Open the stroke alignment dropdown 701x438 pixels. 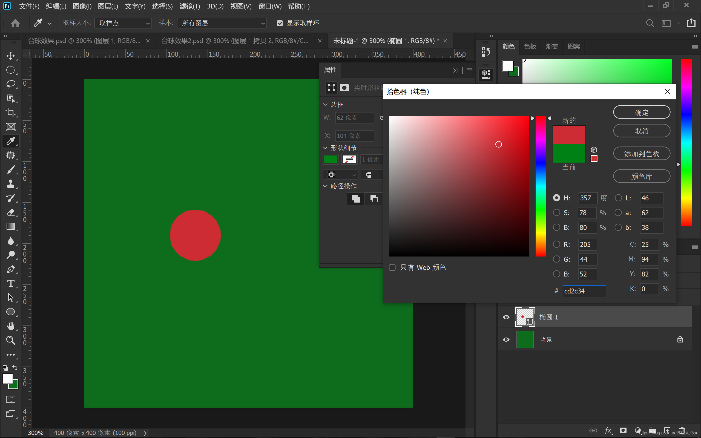341,175
